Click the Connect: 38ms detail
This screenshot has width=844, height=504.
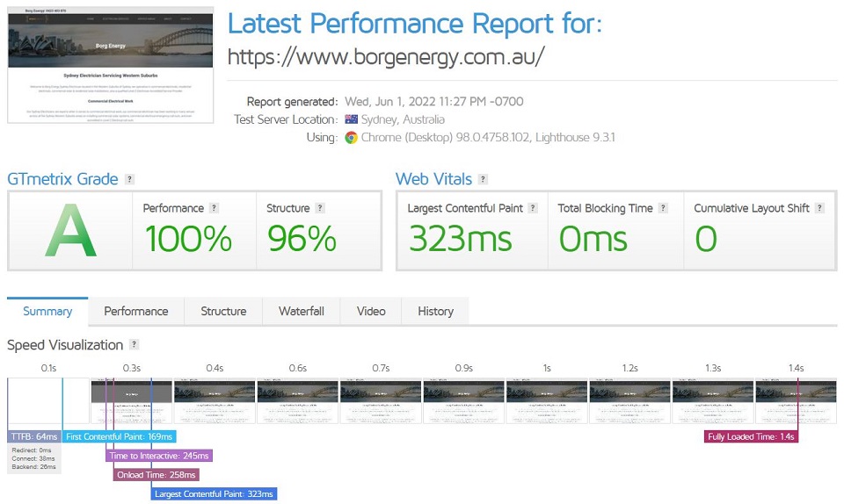(x=33, y=459)
